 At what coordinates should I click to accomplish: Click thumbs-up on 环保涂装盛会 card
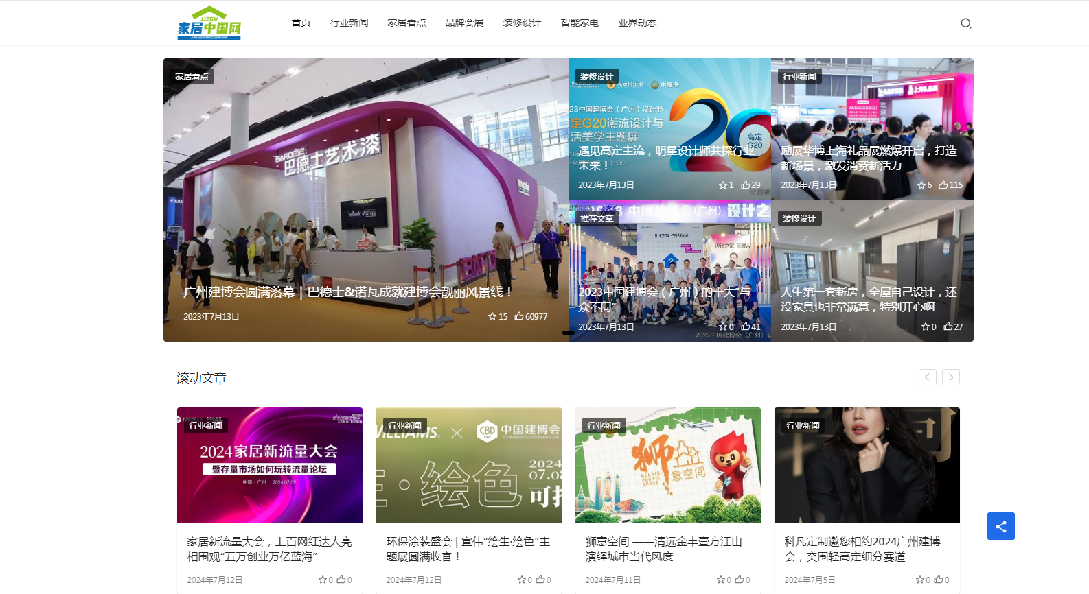coord(540,580)
